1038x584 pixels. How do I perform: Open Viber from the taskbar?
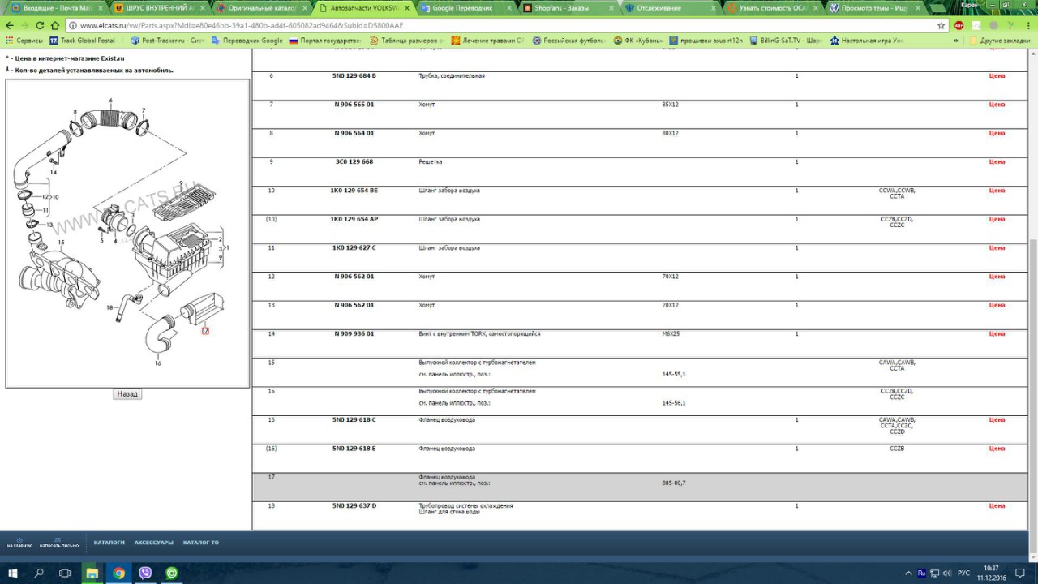pyautogui.click(x=145, y=573)
